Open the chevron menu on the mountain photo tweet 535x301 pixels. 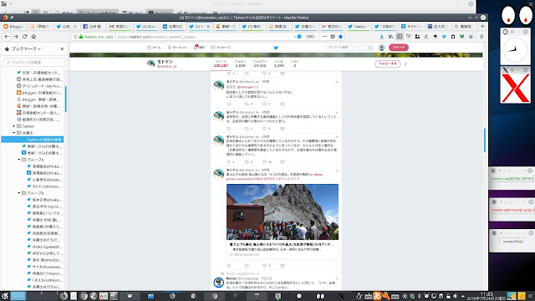pyautogui.click(x=337, y=170)
